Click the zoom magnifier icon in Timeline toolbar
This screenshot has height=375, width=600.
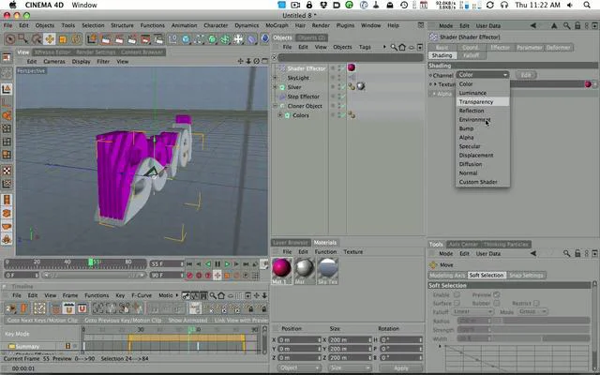tap(213, 295)
